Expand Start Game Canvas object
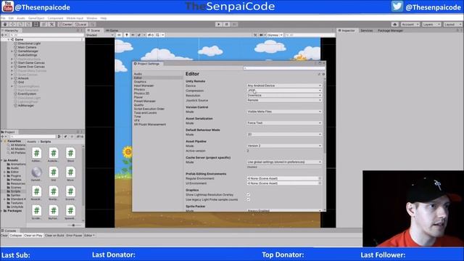Screen dimensions: 464x261 [12, 63]
